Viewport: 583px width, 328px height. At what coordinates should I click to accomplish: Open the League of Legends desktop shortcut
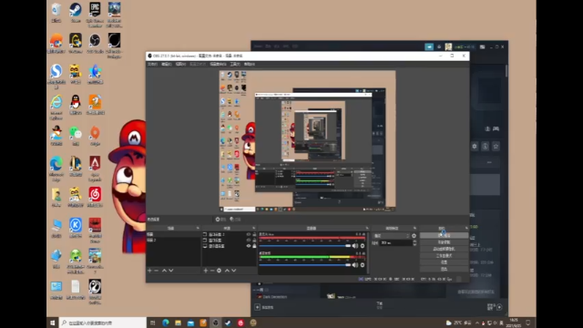[76, 166]
